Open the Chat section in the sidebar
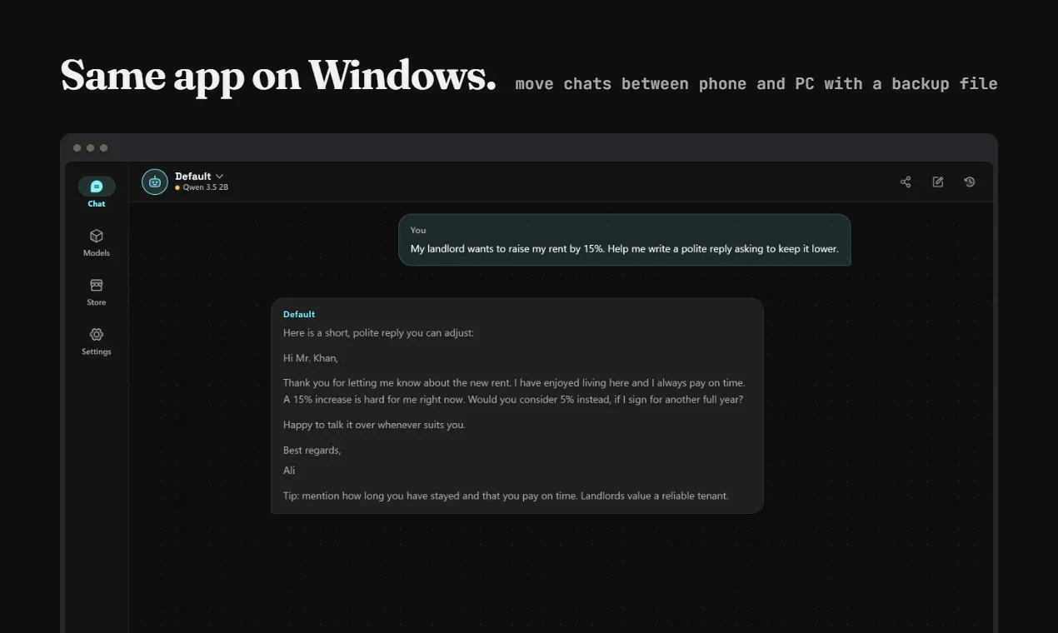This screenshot has width=1058, height=633. pyautogui.click(x=97, y=192)
